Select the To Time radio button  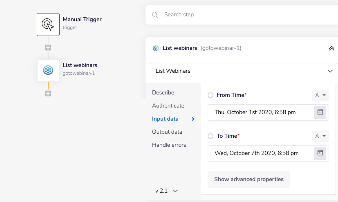tap(210, 136)
